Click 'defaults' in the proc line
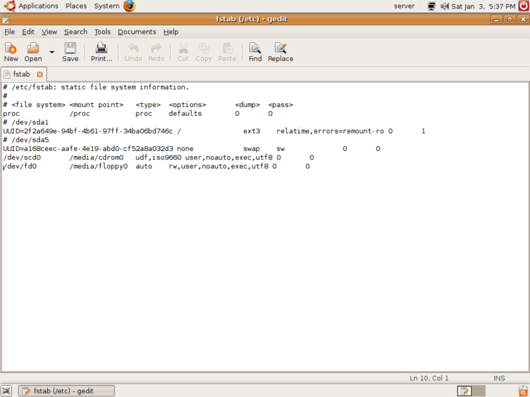Viewport: 530px width, 397px height. tap(185, 113)
